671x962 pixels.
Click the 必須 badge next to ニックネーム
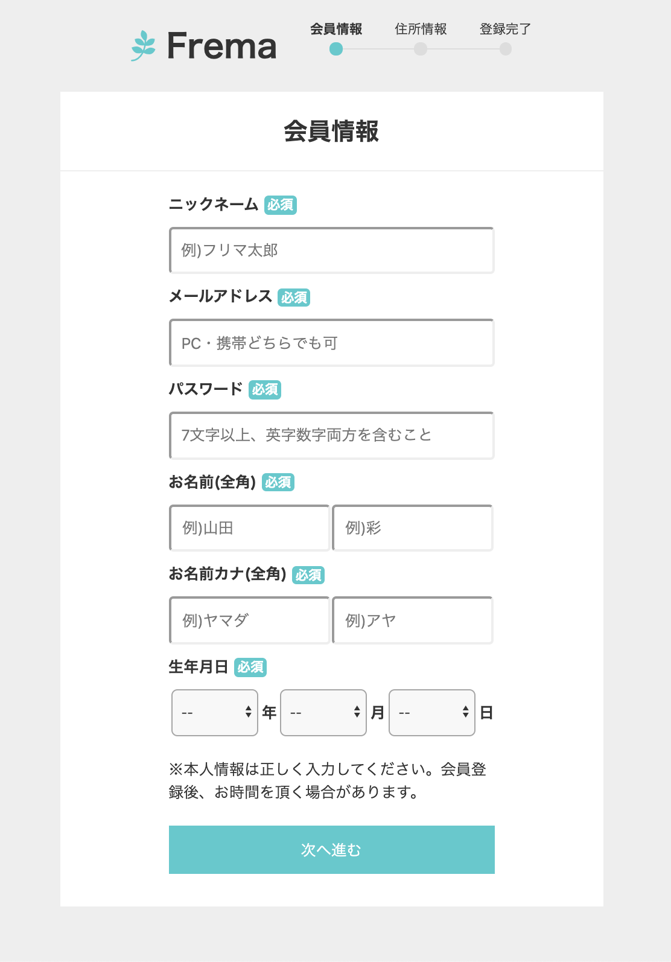click(281, 206)
